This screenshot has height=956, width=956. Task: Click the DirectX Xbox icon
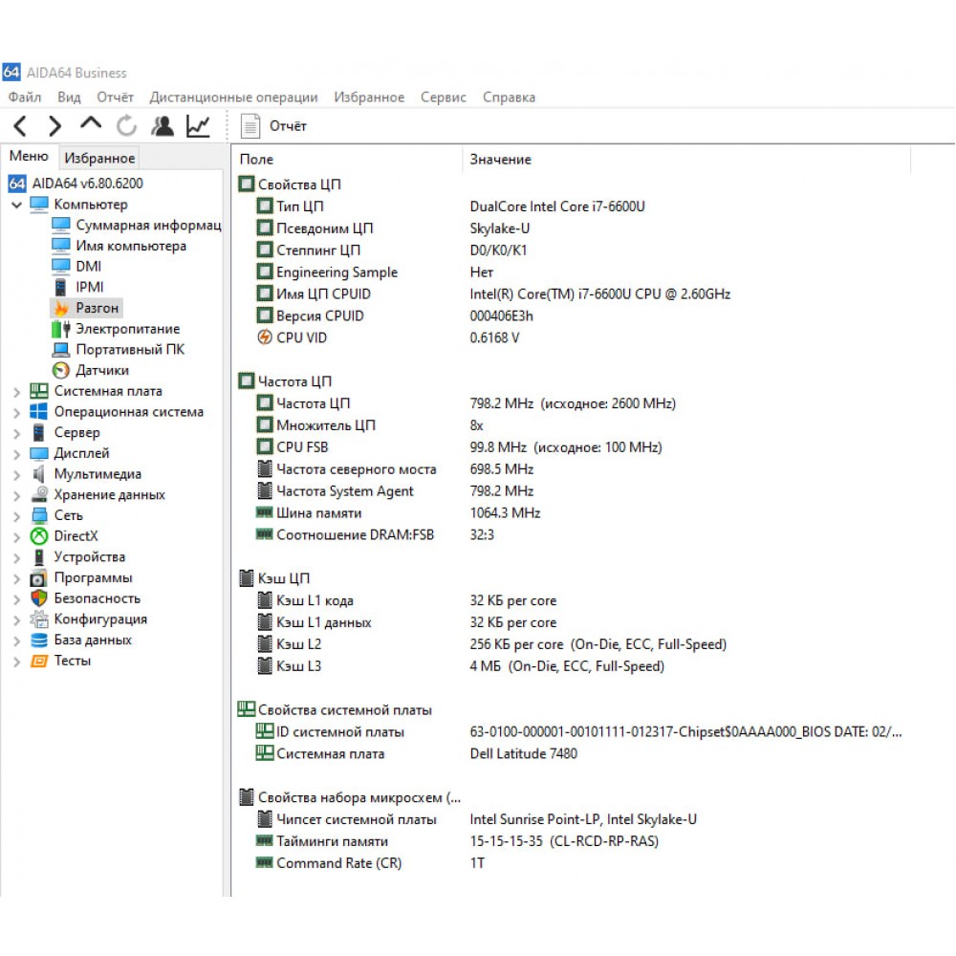[39, 536]
